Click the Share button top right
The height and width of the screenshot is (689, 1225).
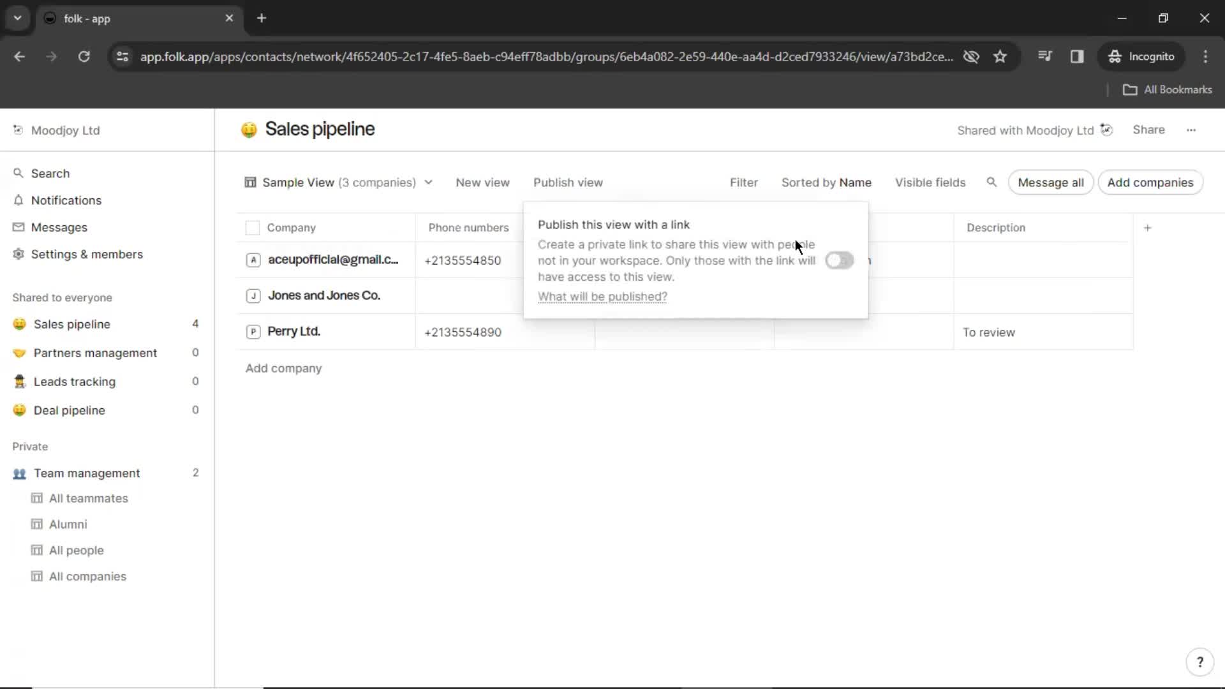[x=1148, y=130]
